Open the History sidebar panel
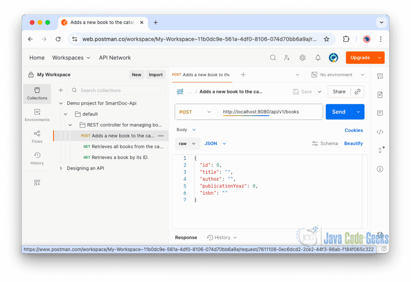Viewport: 411px width, 282px height. click(37, 159)
